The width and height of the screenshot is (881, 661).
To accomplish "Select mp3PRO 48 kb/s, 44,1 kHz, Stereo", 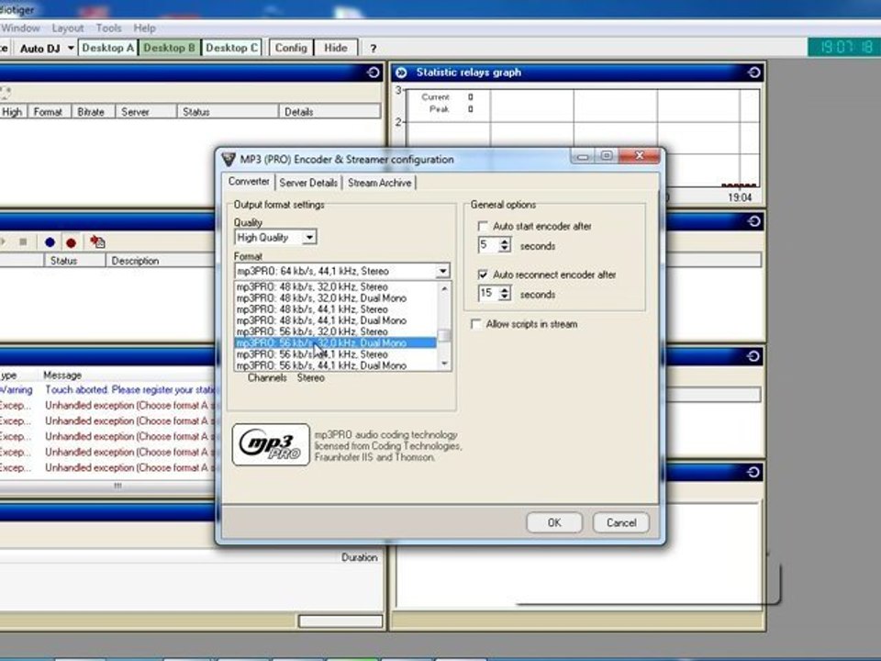I will [336, 309].
